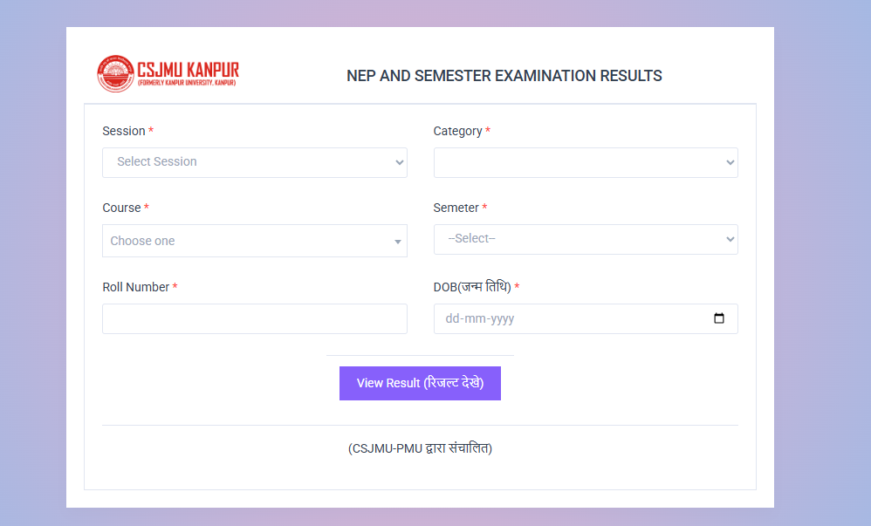Click the DOB(जन्म तिथि) label
The width and height of the screenshot is (871, 526).
click(472, 286)
